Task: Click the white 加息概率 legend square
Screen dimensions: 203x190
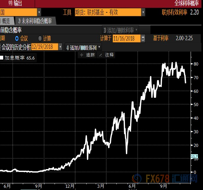Action: [2, 58]
